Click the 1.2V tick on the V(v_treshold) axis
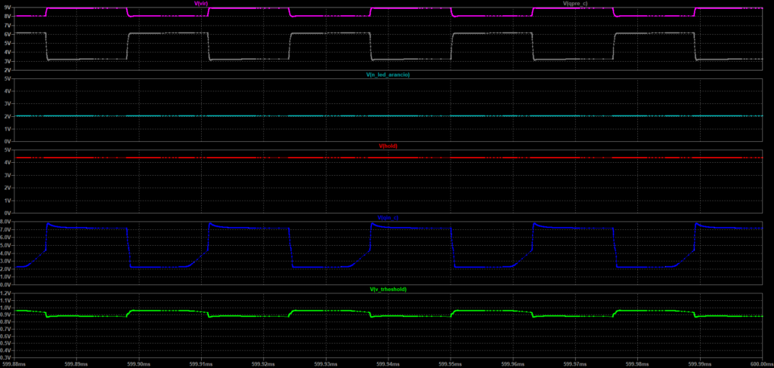The width and height of the screenshot is (774, 368). (x=6, y=293)
